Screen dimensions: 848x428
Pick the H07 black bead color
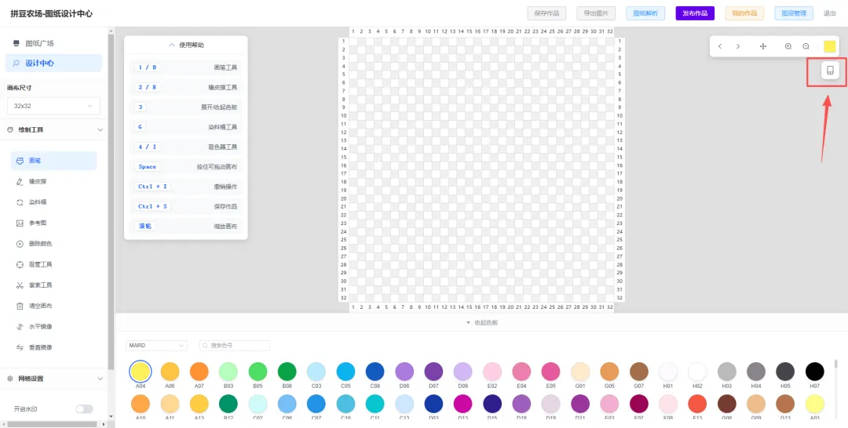[814, 372]
